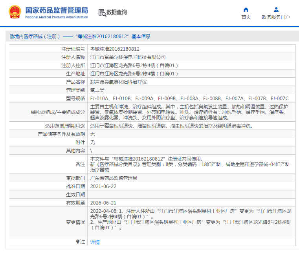Click the national emblem logo
Screen dimensions: 299x254
pos(15,12)
